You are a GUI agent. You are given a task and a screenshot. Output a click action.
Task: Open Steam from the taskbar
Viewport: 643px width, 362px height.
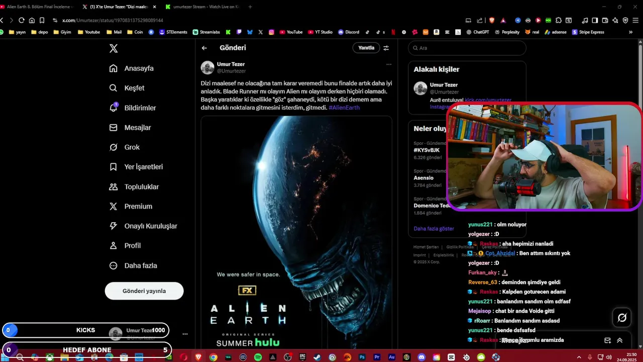317,357
